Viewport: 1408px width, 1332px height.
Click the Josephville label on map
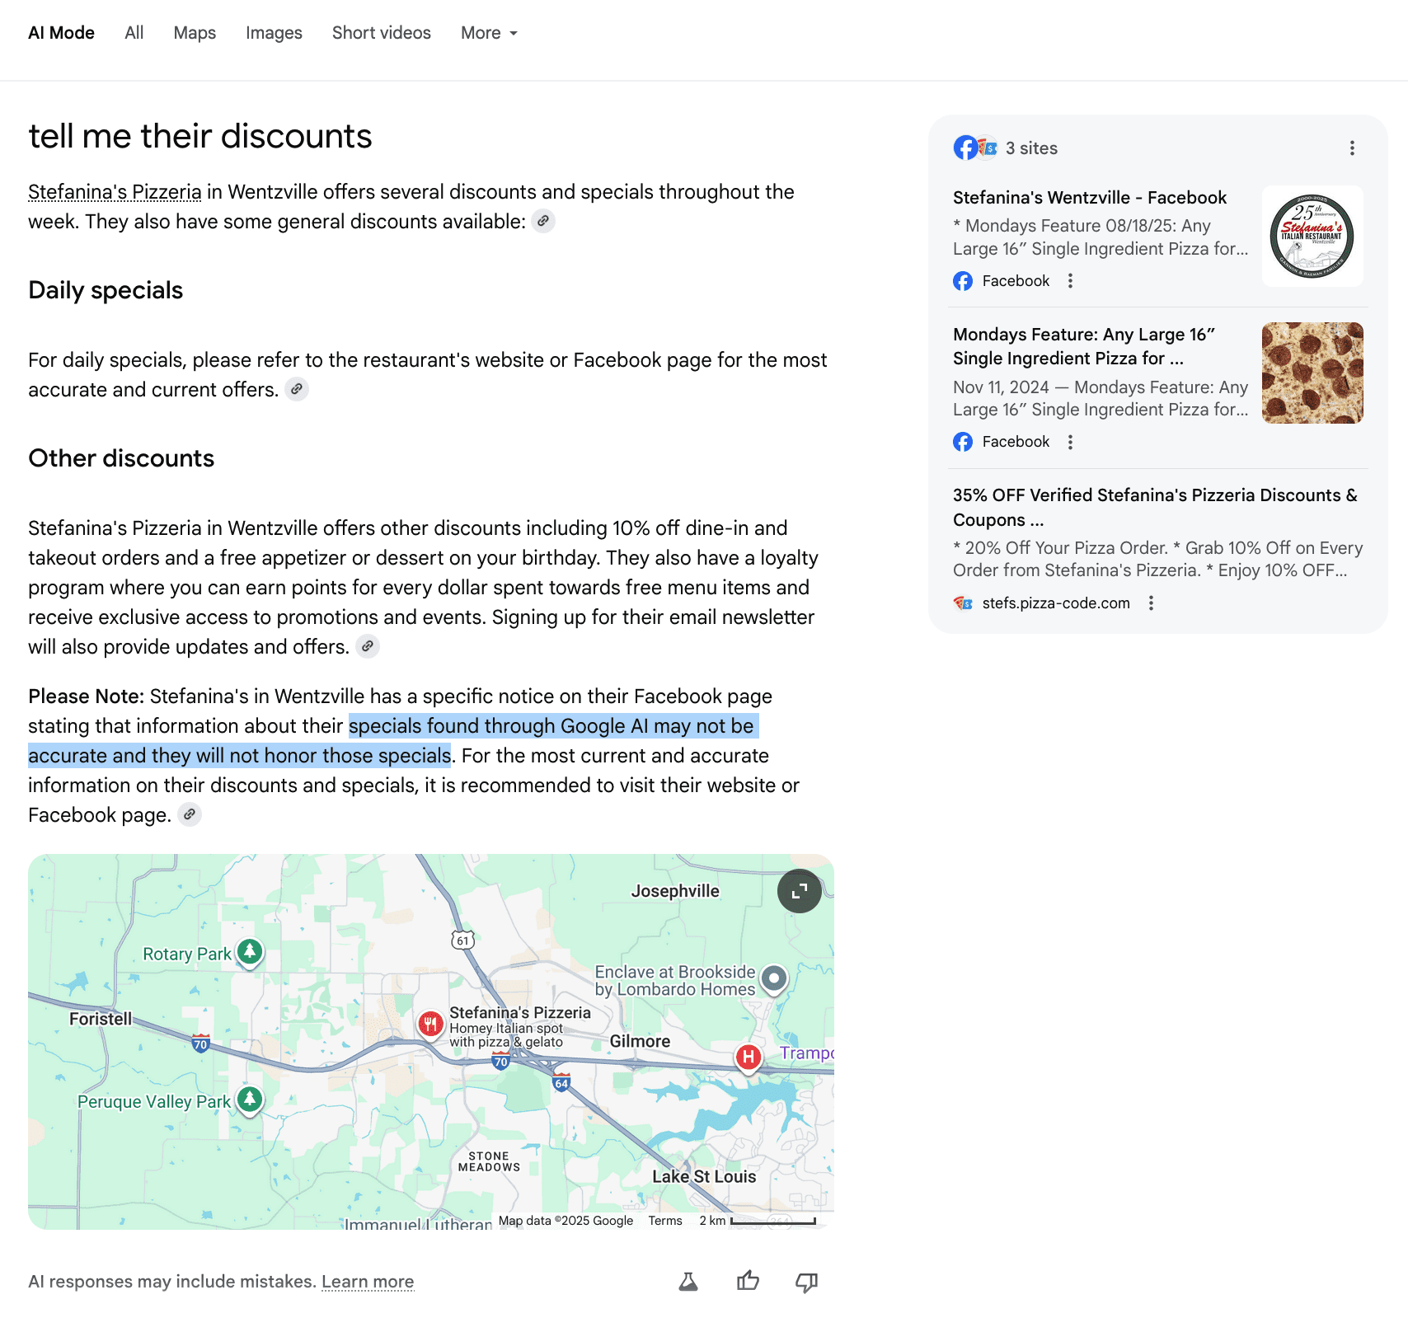[675, 891]
